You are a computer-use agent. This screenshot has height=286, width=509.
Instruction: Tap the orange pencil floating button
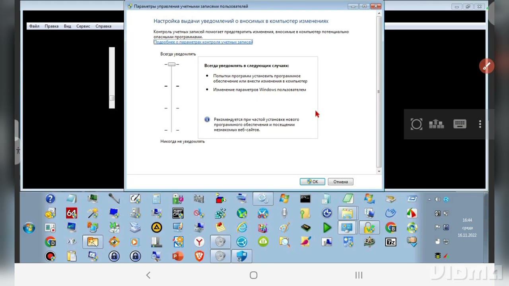pos(487,66)
